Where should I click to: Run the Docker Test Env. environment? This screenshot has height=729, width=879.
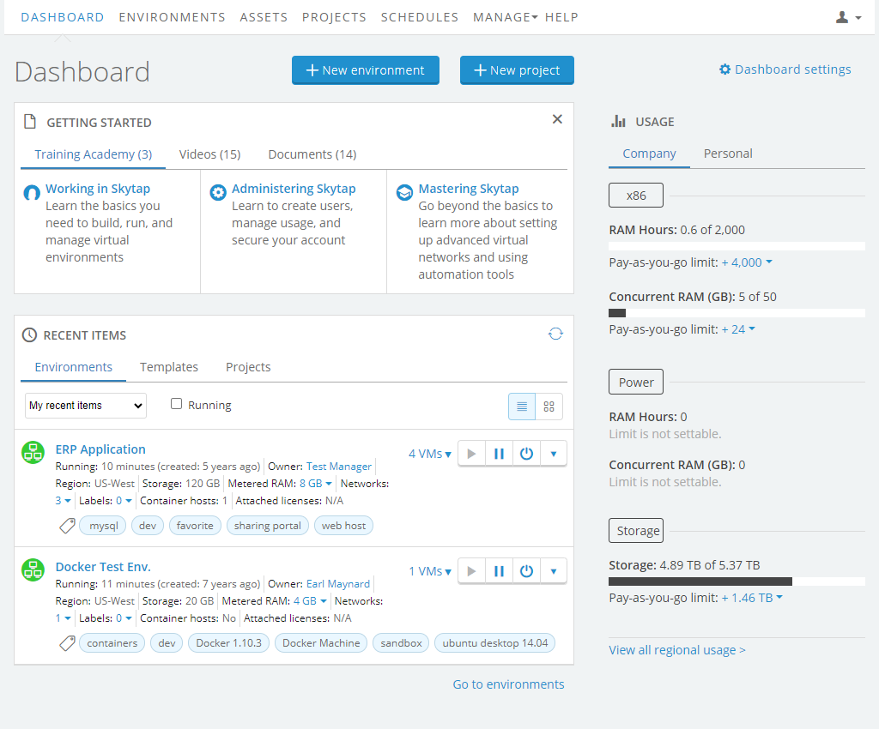click(471, 571)
